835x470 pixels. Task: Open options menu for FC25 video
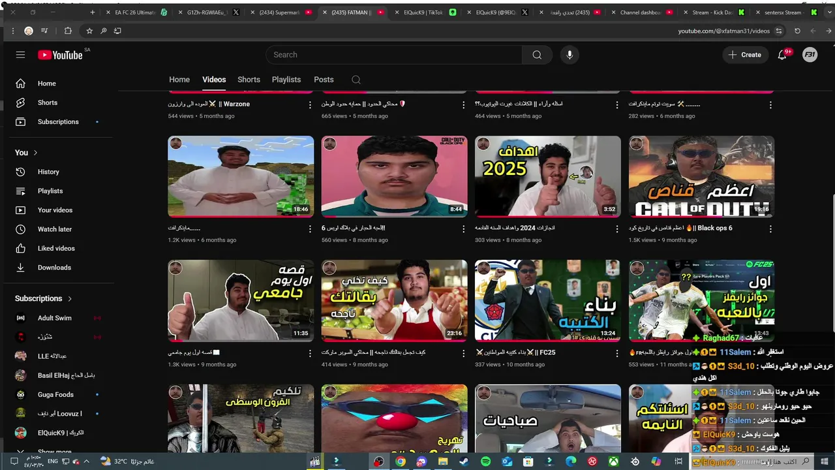[x=617, y=353]
